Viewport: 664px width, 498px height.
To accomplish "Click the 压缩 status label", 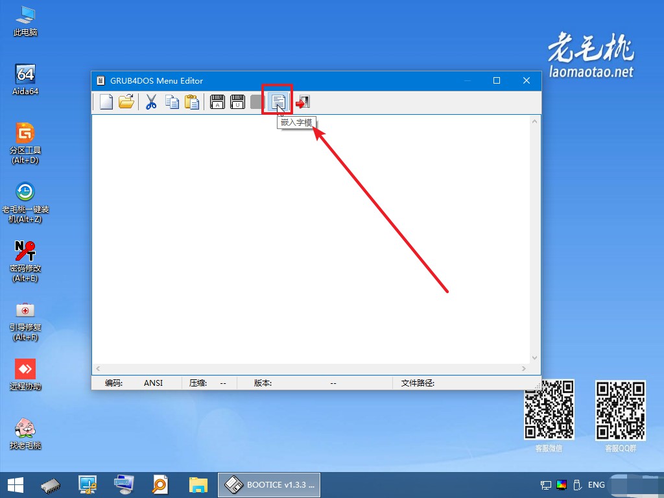I will (198, 383).
